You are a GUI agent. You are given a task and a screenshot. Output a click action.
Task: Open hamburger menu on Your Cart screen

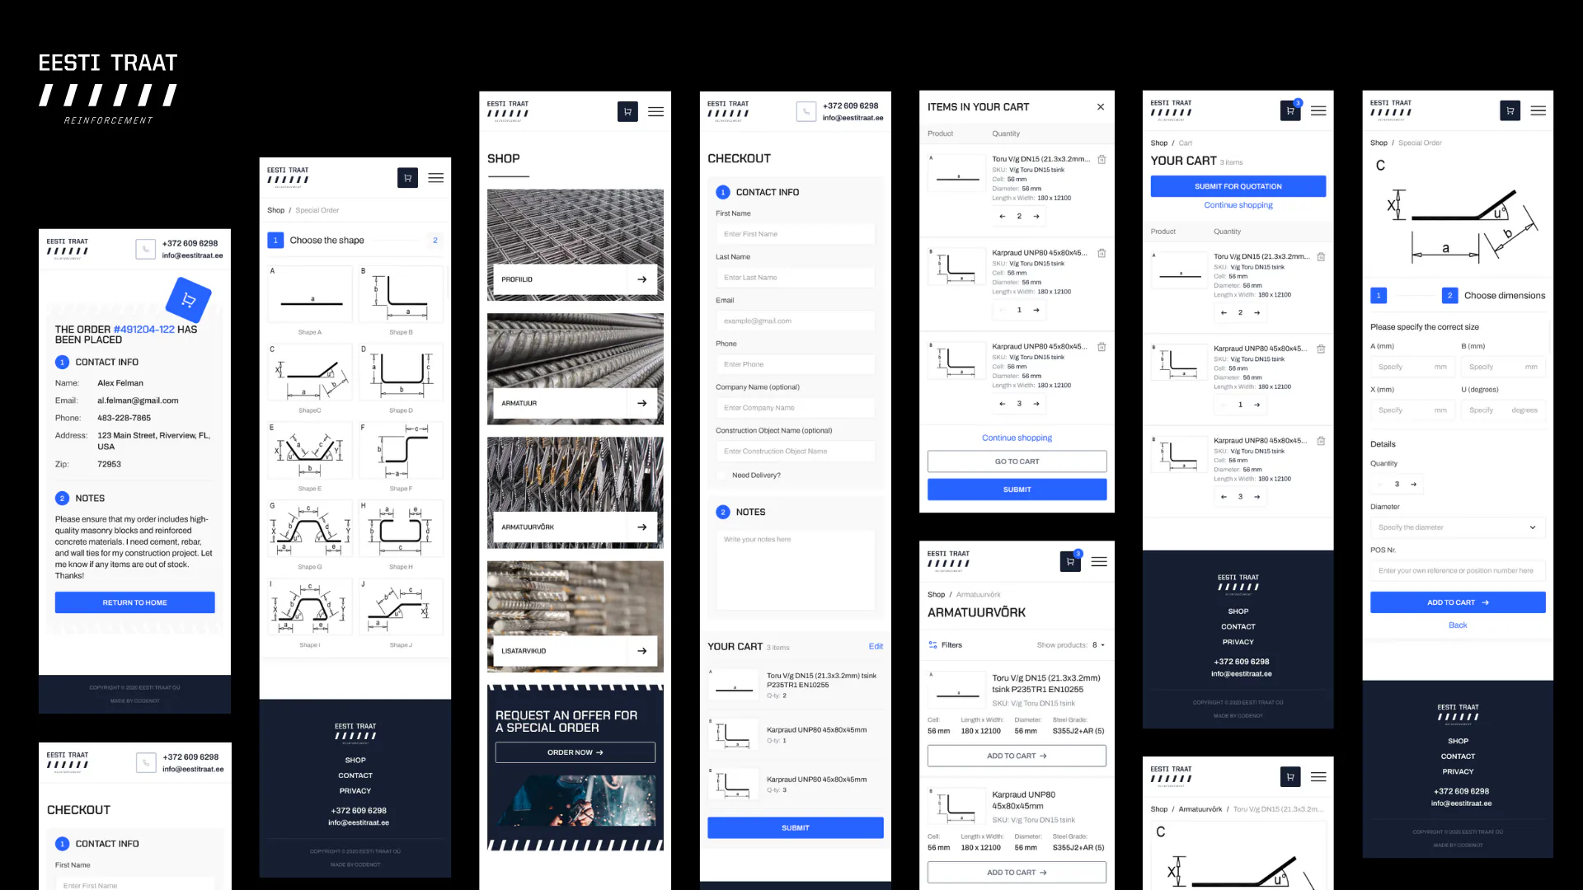(x=1318, y=110)
